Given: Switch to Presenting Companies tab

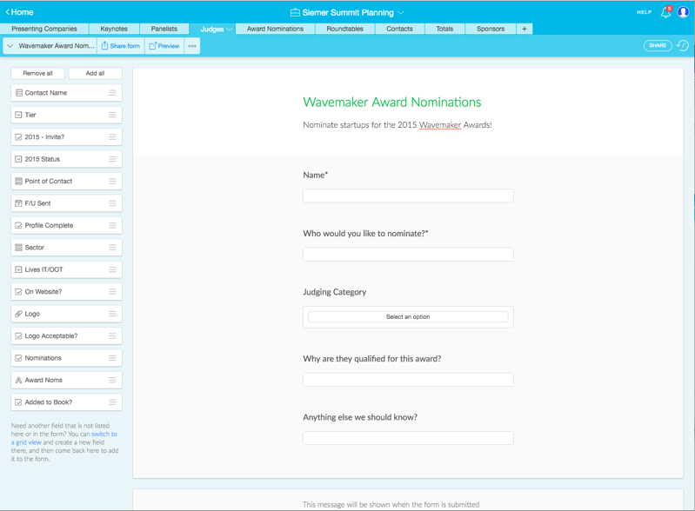Looking at the screenshot, I should click(44, 29).
